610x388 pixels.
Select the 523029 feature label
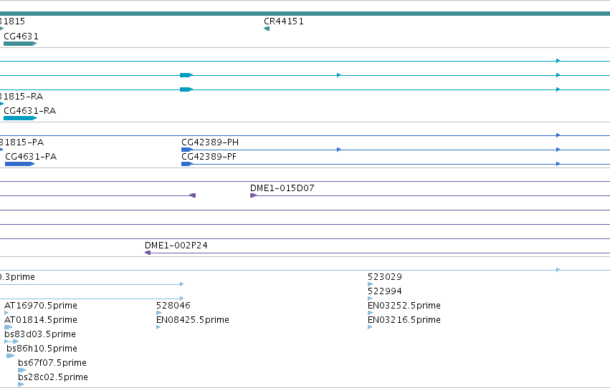[385, 277]
